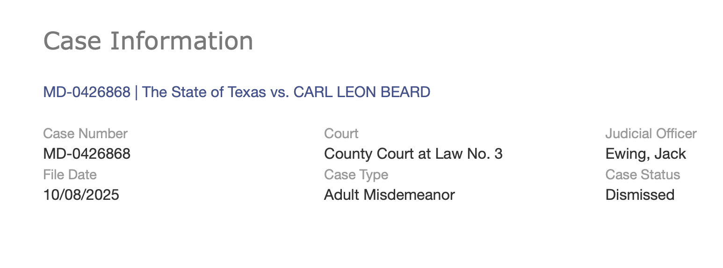Click The State of Texas text

(x=204, y=92)
